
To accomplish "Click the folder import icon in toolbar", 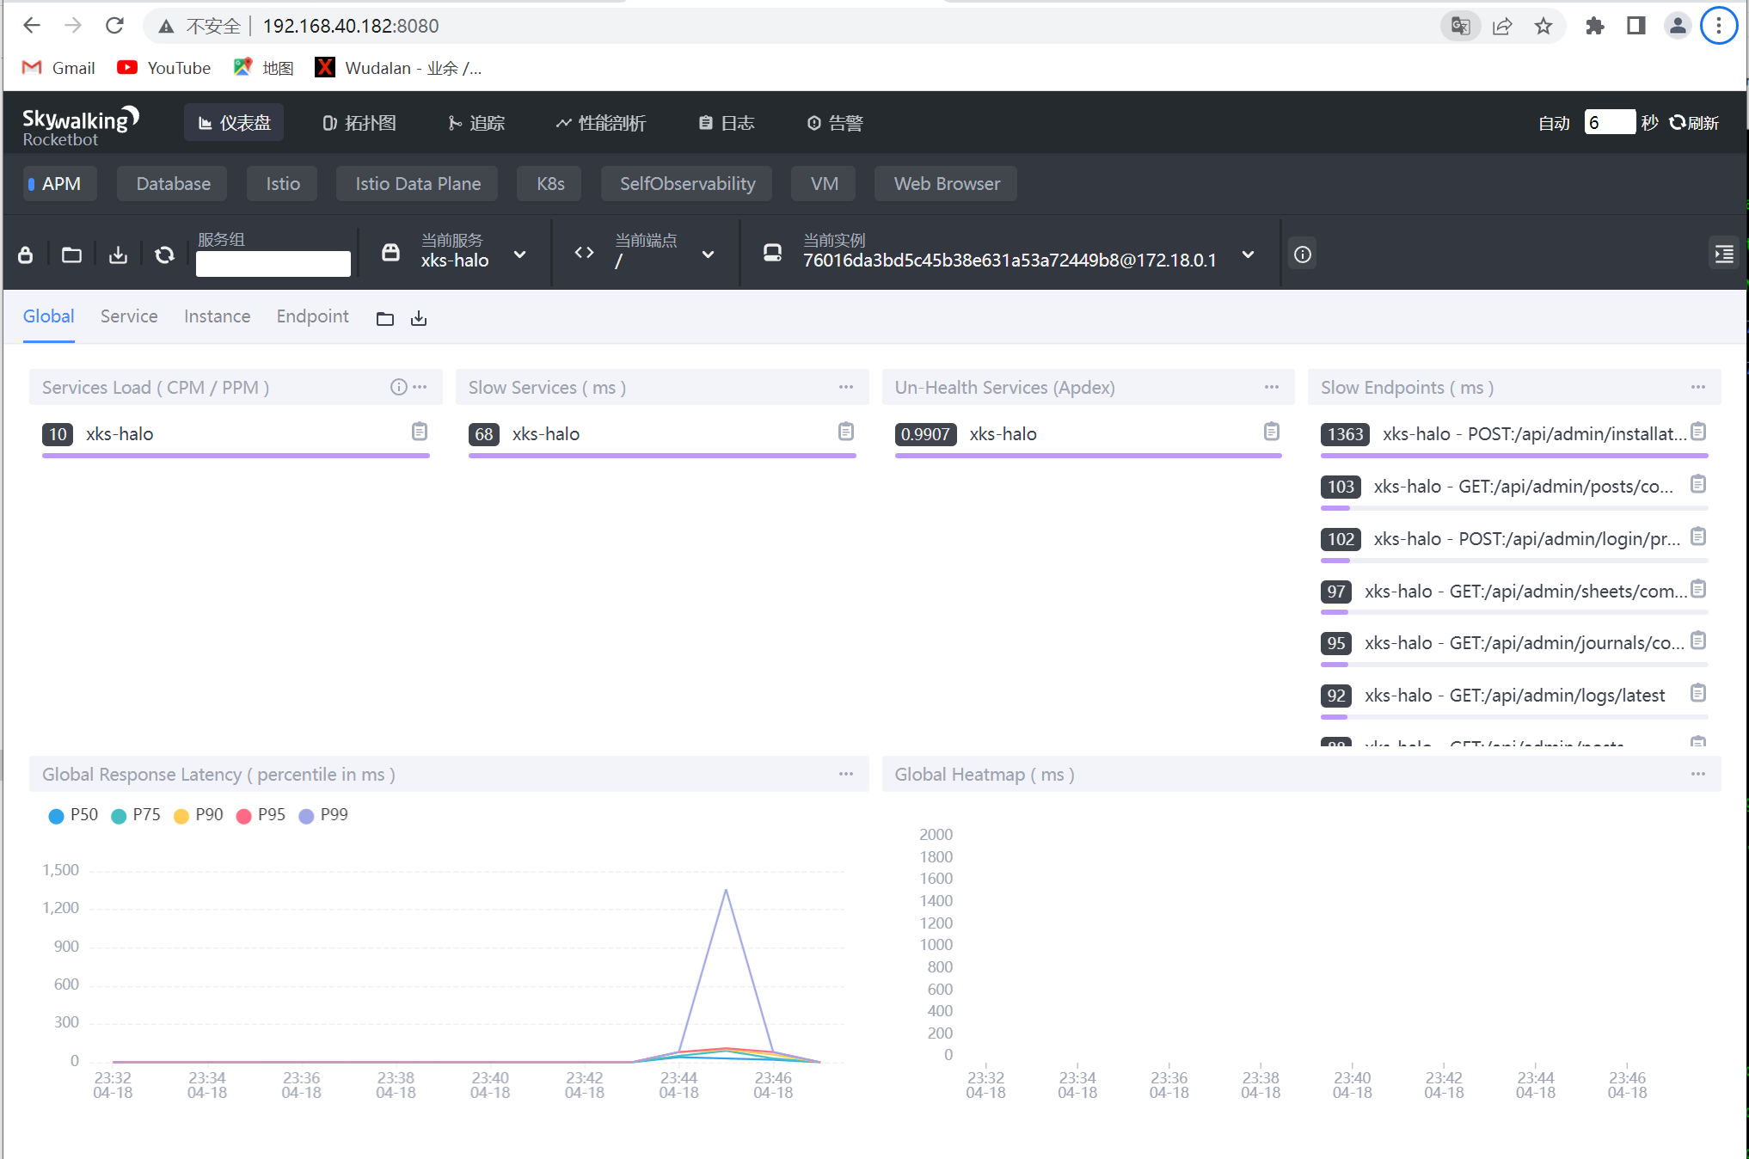I will tap(71, 254).
